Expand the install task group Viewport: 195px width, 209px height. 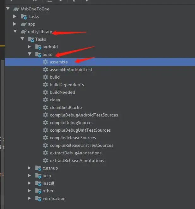pos(30,183)
